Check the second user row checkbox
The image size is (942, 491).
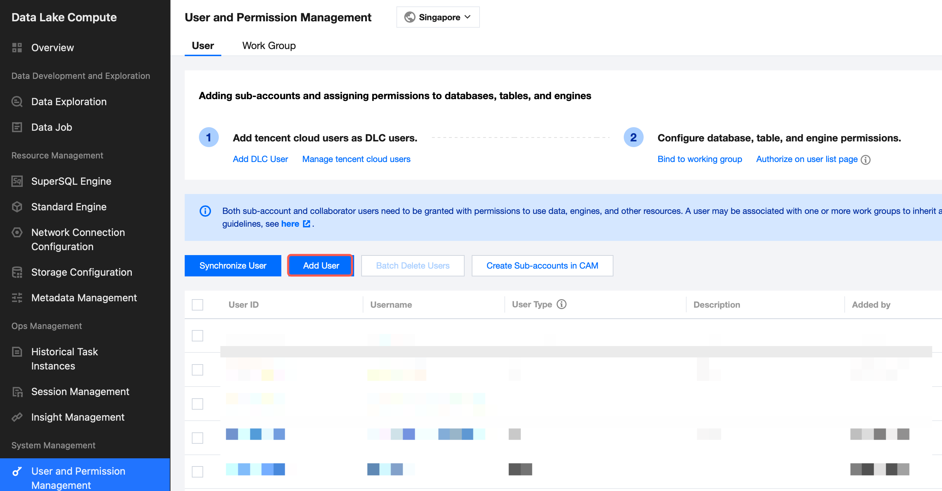[197, 369]
